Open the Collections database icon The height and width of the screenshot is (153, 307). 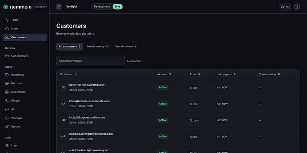pyautogui.click(x=7, y=92)
